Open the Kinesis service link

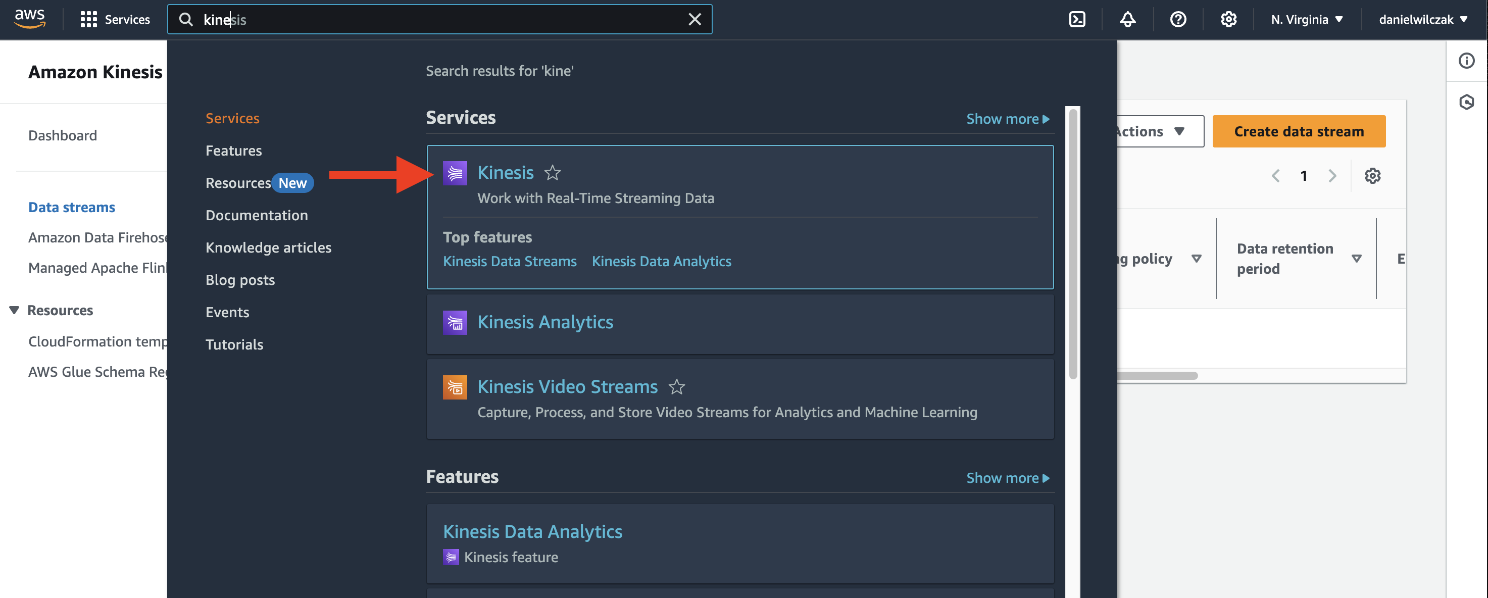click(x=505, y=173)
